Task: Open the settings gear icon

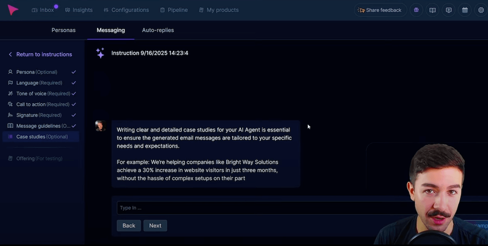Action: 481,10
